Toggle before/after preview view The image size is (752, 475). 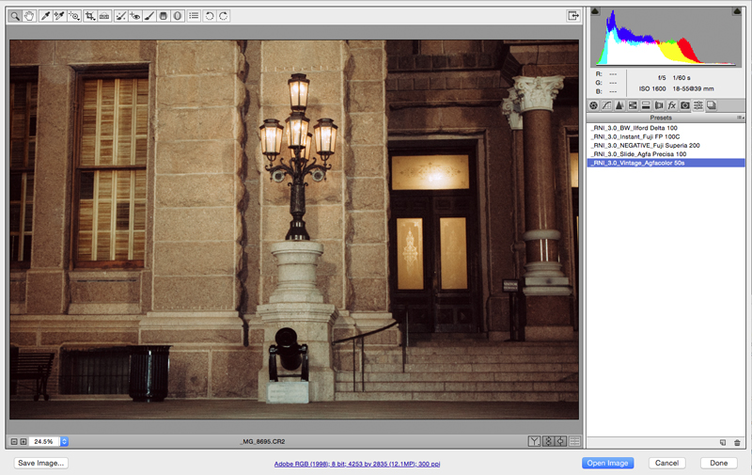click(534, 441)
